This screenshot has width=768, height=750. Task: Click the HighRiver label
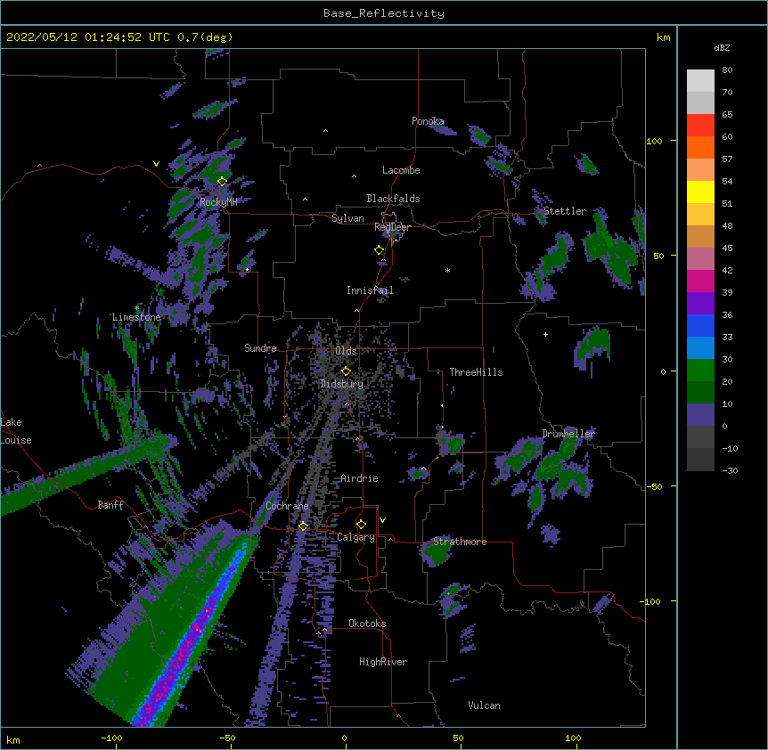coord(383,662)
